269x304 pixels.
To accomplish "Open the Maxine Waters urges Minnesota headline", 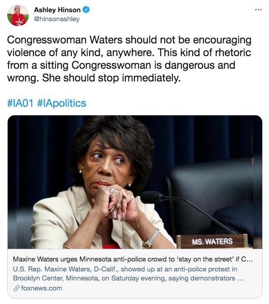I will 133,259.
